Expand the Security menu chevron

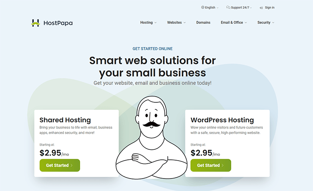[273, 23]
